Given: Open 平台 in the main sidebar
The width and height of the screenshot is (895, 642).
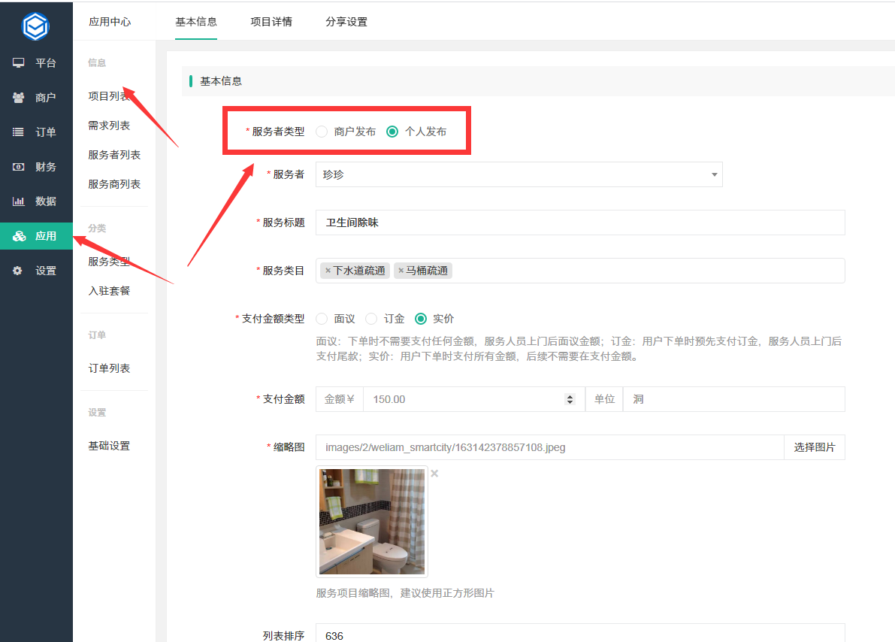Looking at the screenshot, I should [37, 63].
